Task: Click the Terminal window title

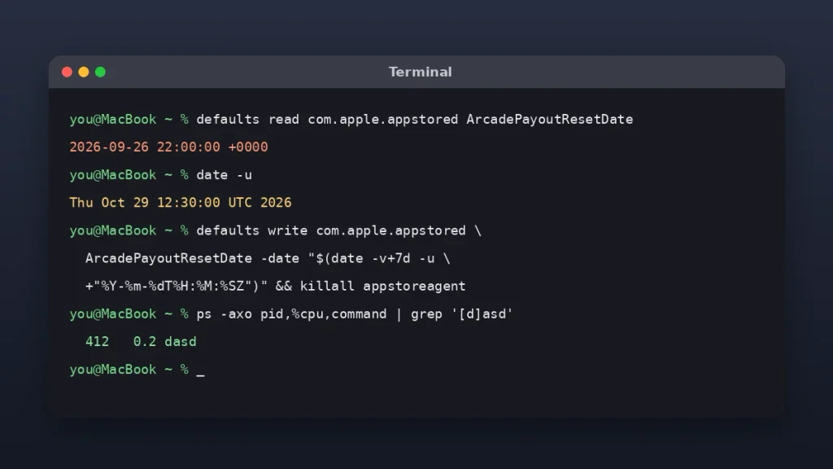Action: click(x=421, y=72)
